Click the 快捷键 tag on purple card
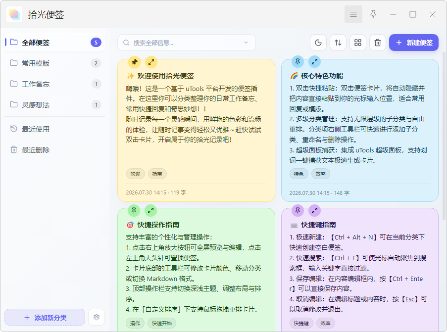The height and width of the screenshot is (332, 447). (x=301, y=323)
